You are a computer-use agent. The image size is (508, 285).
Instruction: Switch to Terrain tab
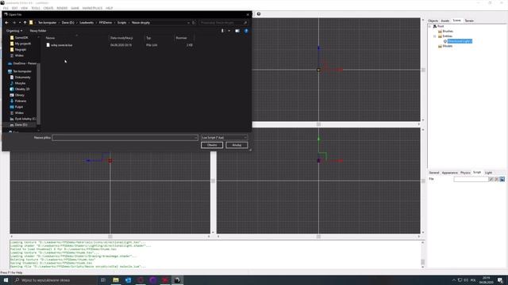[469, 21]
